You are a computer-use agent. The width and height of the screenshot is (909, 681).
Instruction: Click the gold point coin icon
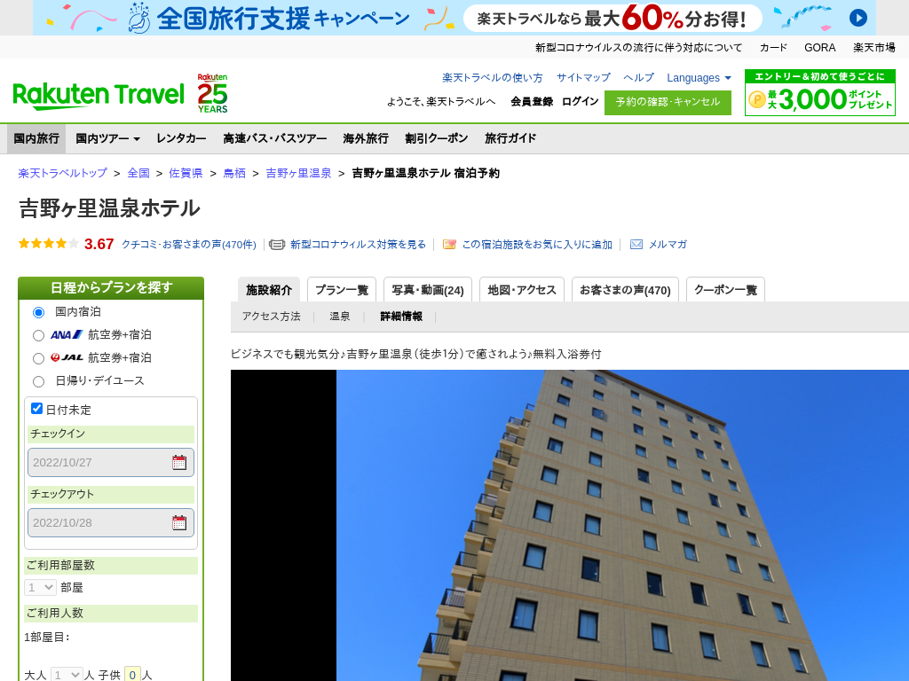pyautogui.click(x=757, y=99)
